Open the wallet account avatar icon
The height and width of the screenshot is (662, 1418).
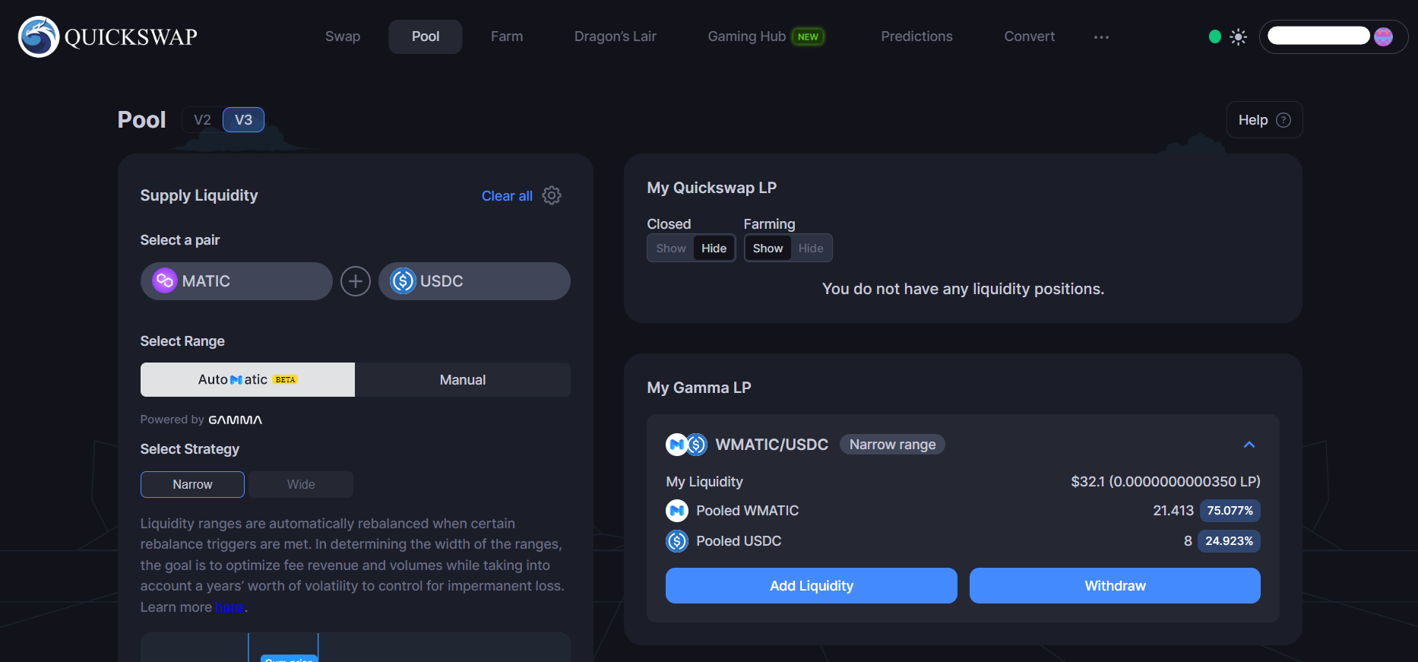tap(1383, 36)
